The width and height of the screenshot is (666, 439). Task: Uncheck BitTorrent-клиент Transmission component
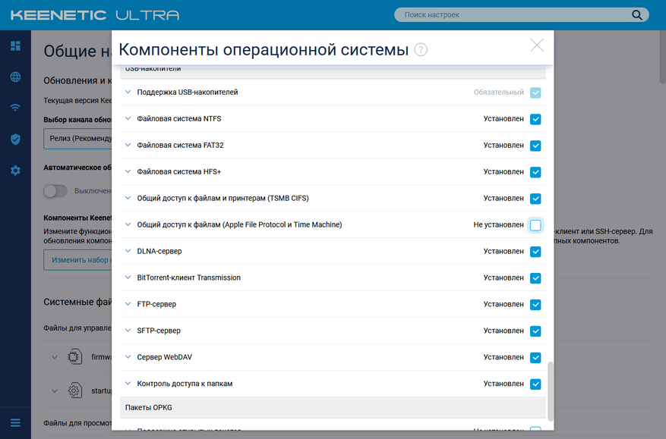coord(535,278)
